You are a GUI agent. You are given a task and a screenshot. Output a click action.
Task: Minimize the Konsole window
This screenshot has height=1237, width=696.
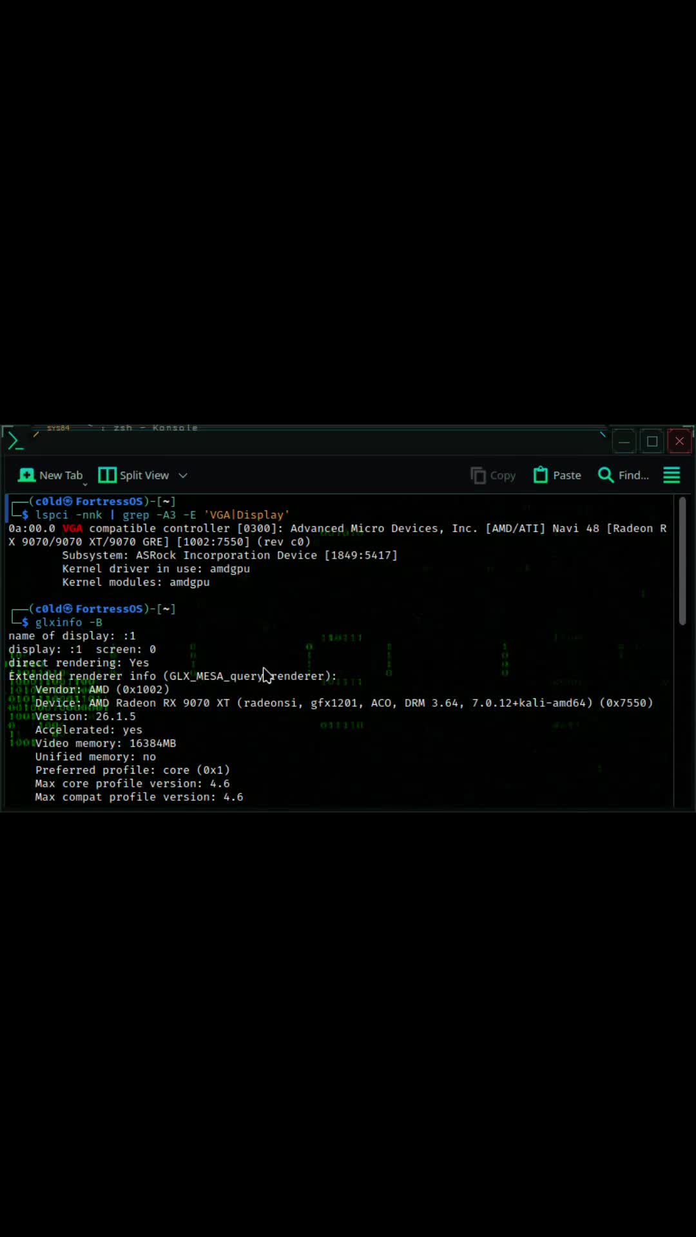(624, 441)
